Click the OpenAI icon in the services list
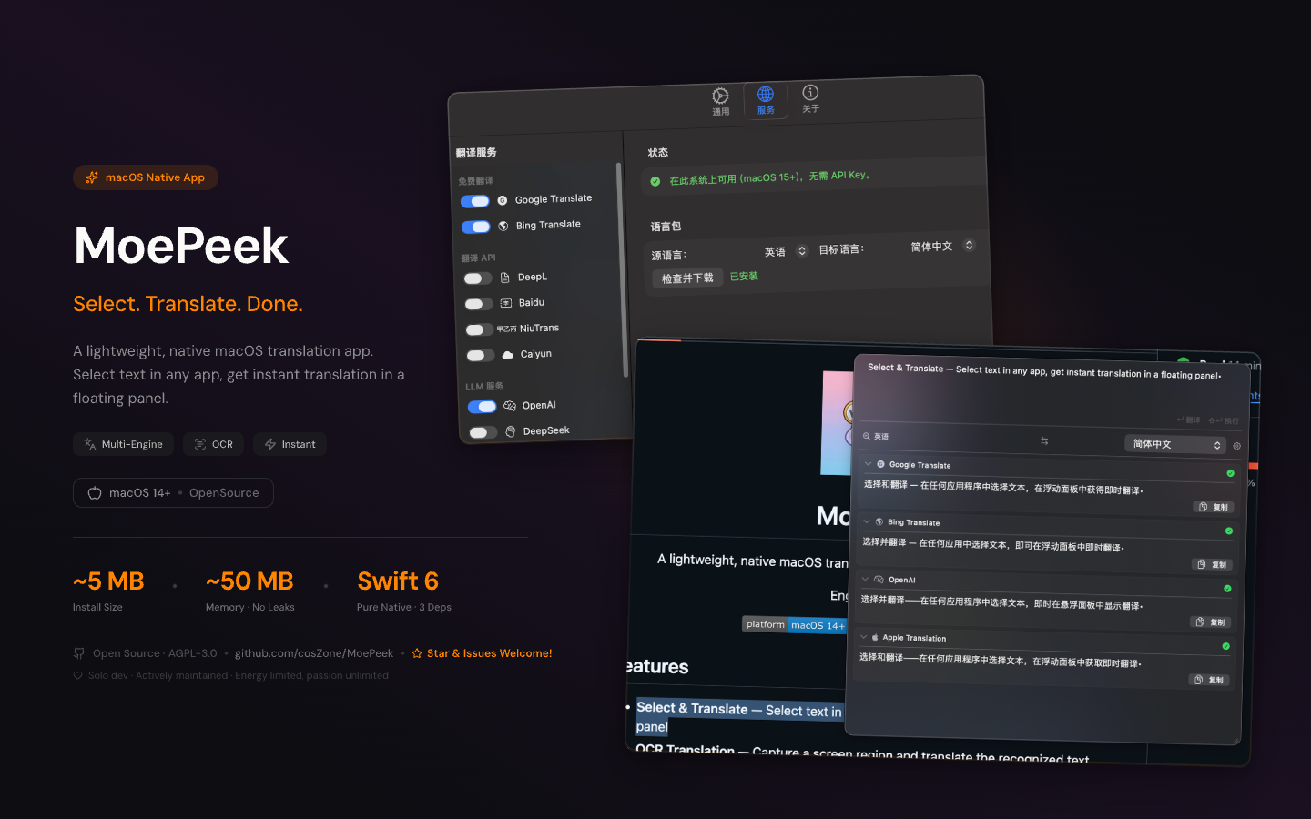This screenshot has height=819, width=1311. [510, 406]
